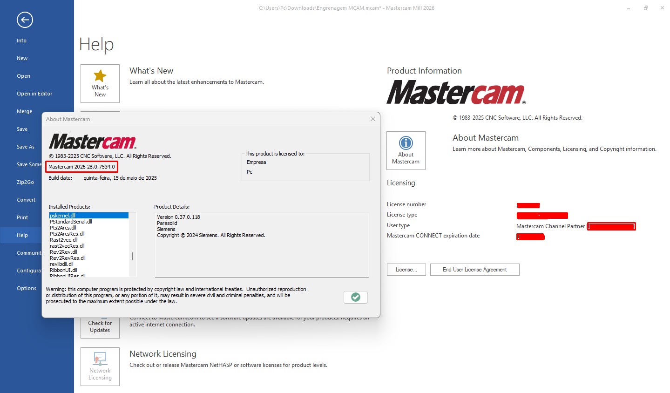Viewport: 670px width, 393px height.
Task: Click the build date quinta-feira, 15 de maio de 2025
Action: click(x=120, y=178)
